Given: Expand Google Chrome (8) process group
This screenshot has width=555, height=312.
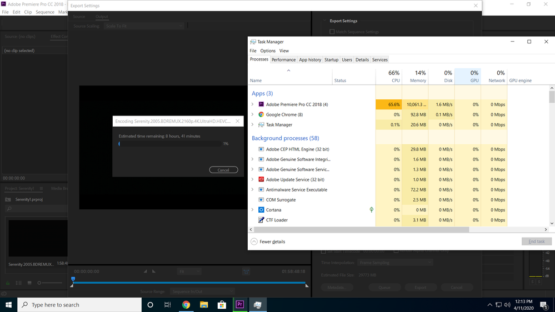Looking at the screenshot, I should pos(252,114).
